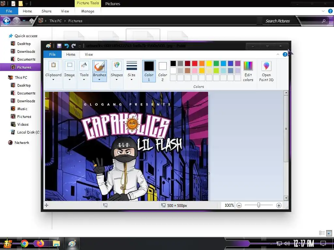Click the Paint vertical scrollbar down arrow
The width and height of the screenshot is (334, 250).
pos(286,198)
